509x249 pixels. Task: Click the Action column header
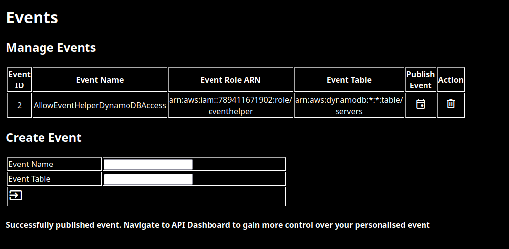click(451, 80)
